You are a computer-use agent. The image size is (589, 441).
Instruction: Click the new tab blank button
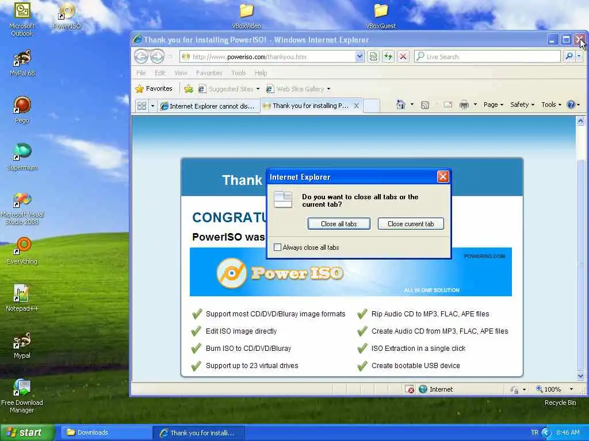[372, 106]
